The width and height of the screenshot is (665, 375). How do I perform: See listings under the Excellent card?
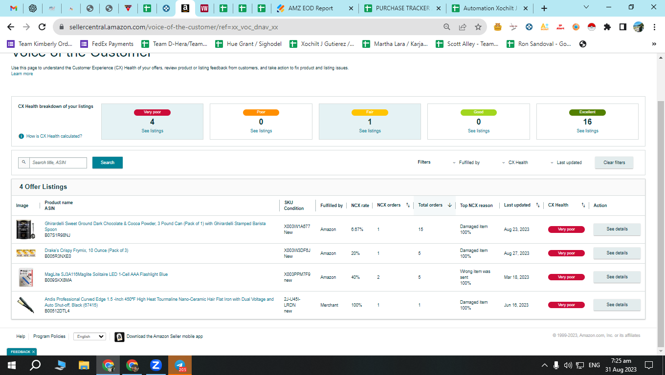click(x=587, y=131)
